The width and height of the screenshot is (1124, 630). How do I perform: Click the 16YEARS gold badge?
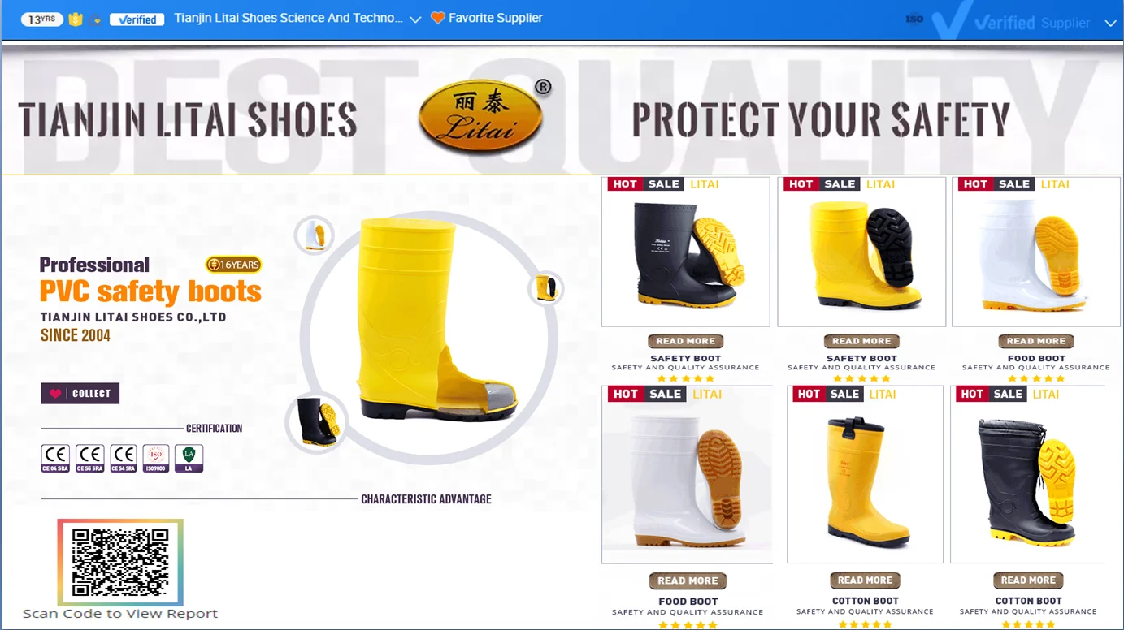(x=234, y=265)
